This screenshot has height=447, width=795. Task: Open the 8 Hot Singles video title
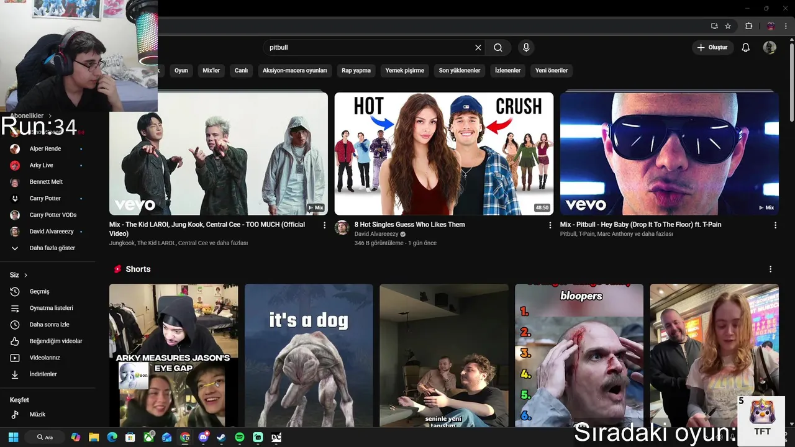tap(409, 225)
